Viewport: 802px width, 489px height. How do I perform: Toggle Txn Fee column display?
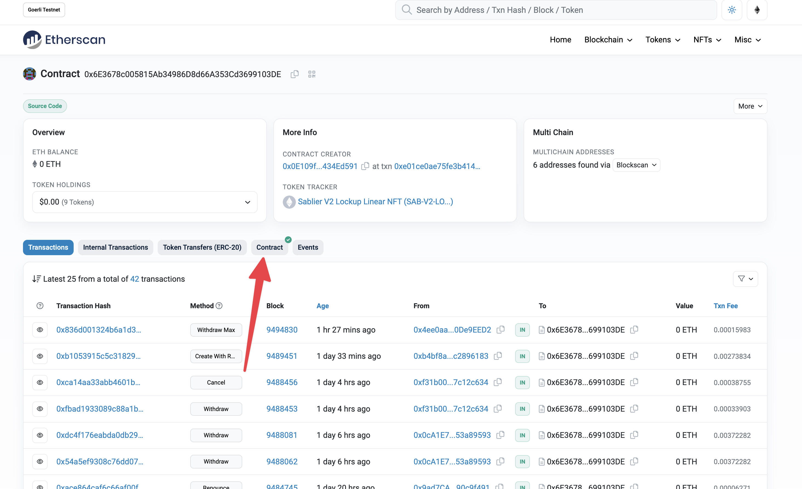click(726, 306)
